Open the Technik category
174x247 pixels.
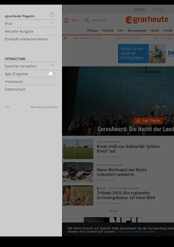click(108, 30)
